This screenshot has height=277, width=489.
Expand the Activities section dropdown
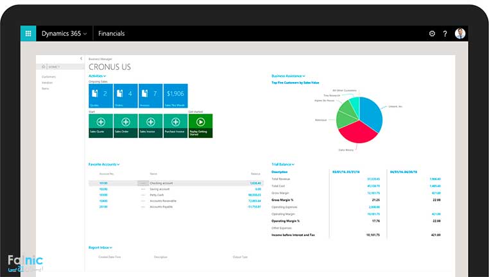pos(97,76)
